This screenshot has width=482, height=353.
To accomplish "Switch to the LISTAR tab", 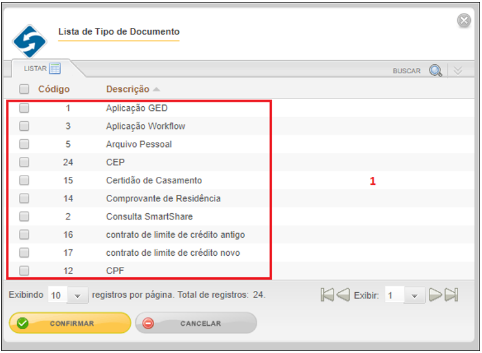I will pos(42,68).
